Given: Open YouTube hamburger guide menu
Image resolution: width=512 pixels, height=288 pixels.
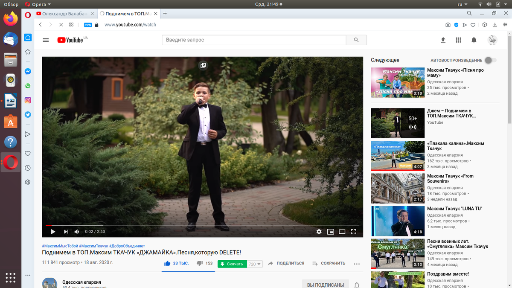Looking at the screenshot, I should coord(46,40).
